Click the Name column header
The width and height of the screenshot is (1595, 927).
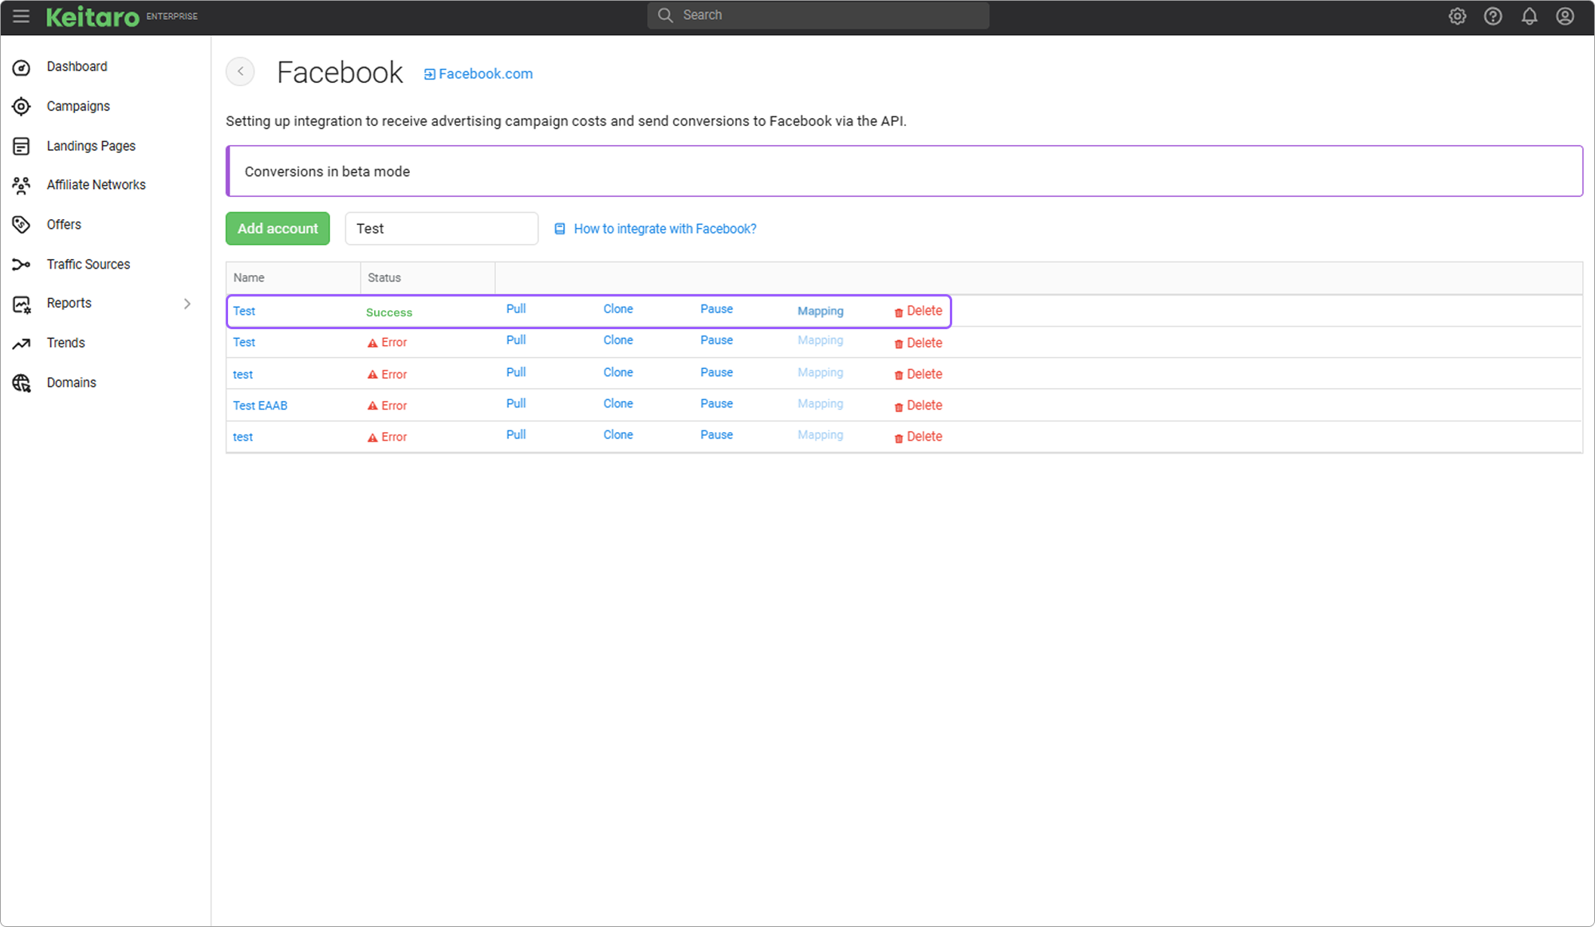[293, 278]
